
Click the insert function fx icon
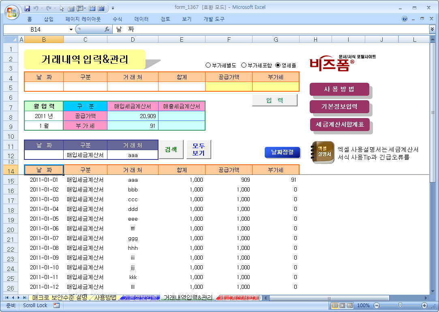107,29
